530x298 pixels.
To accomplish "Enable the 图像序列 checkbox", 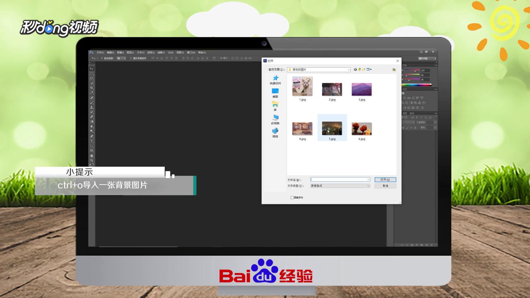I will coord(293,197).
